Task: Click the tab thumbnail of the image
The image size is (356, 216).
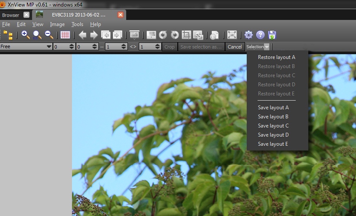Action: [x=39, y=14]
